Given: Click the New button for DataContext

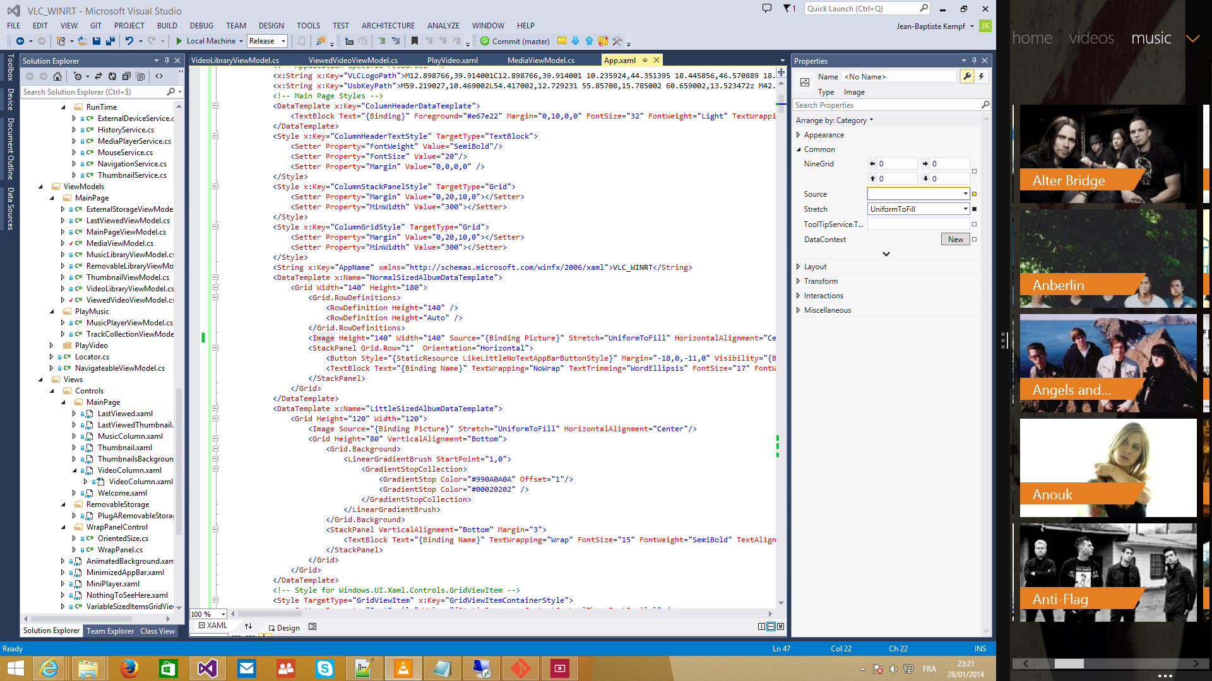Looking at the screenshot, I should pos(955,240).
